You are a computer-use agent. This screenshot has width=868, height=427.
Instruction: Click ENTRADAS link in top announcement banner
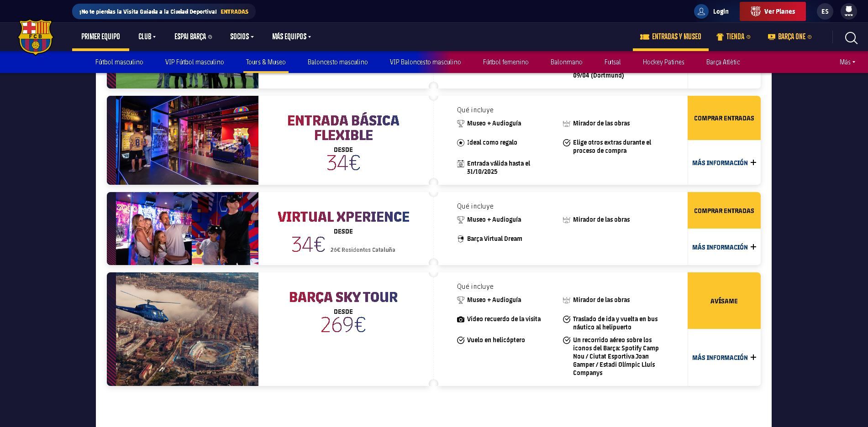(x=234, y=12)
